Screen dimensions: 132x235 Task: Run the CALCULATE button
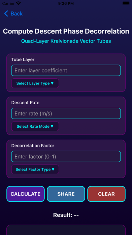coord(26,194)
